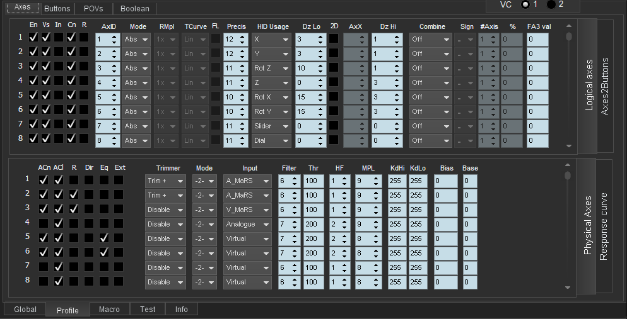
Task: Toggle Vs checkbox for logical axis 3
Action: point(46,66)
